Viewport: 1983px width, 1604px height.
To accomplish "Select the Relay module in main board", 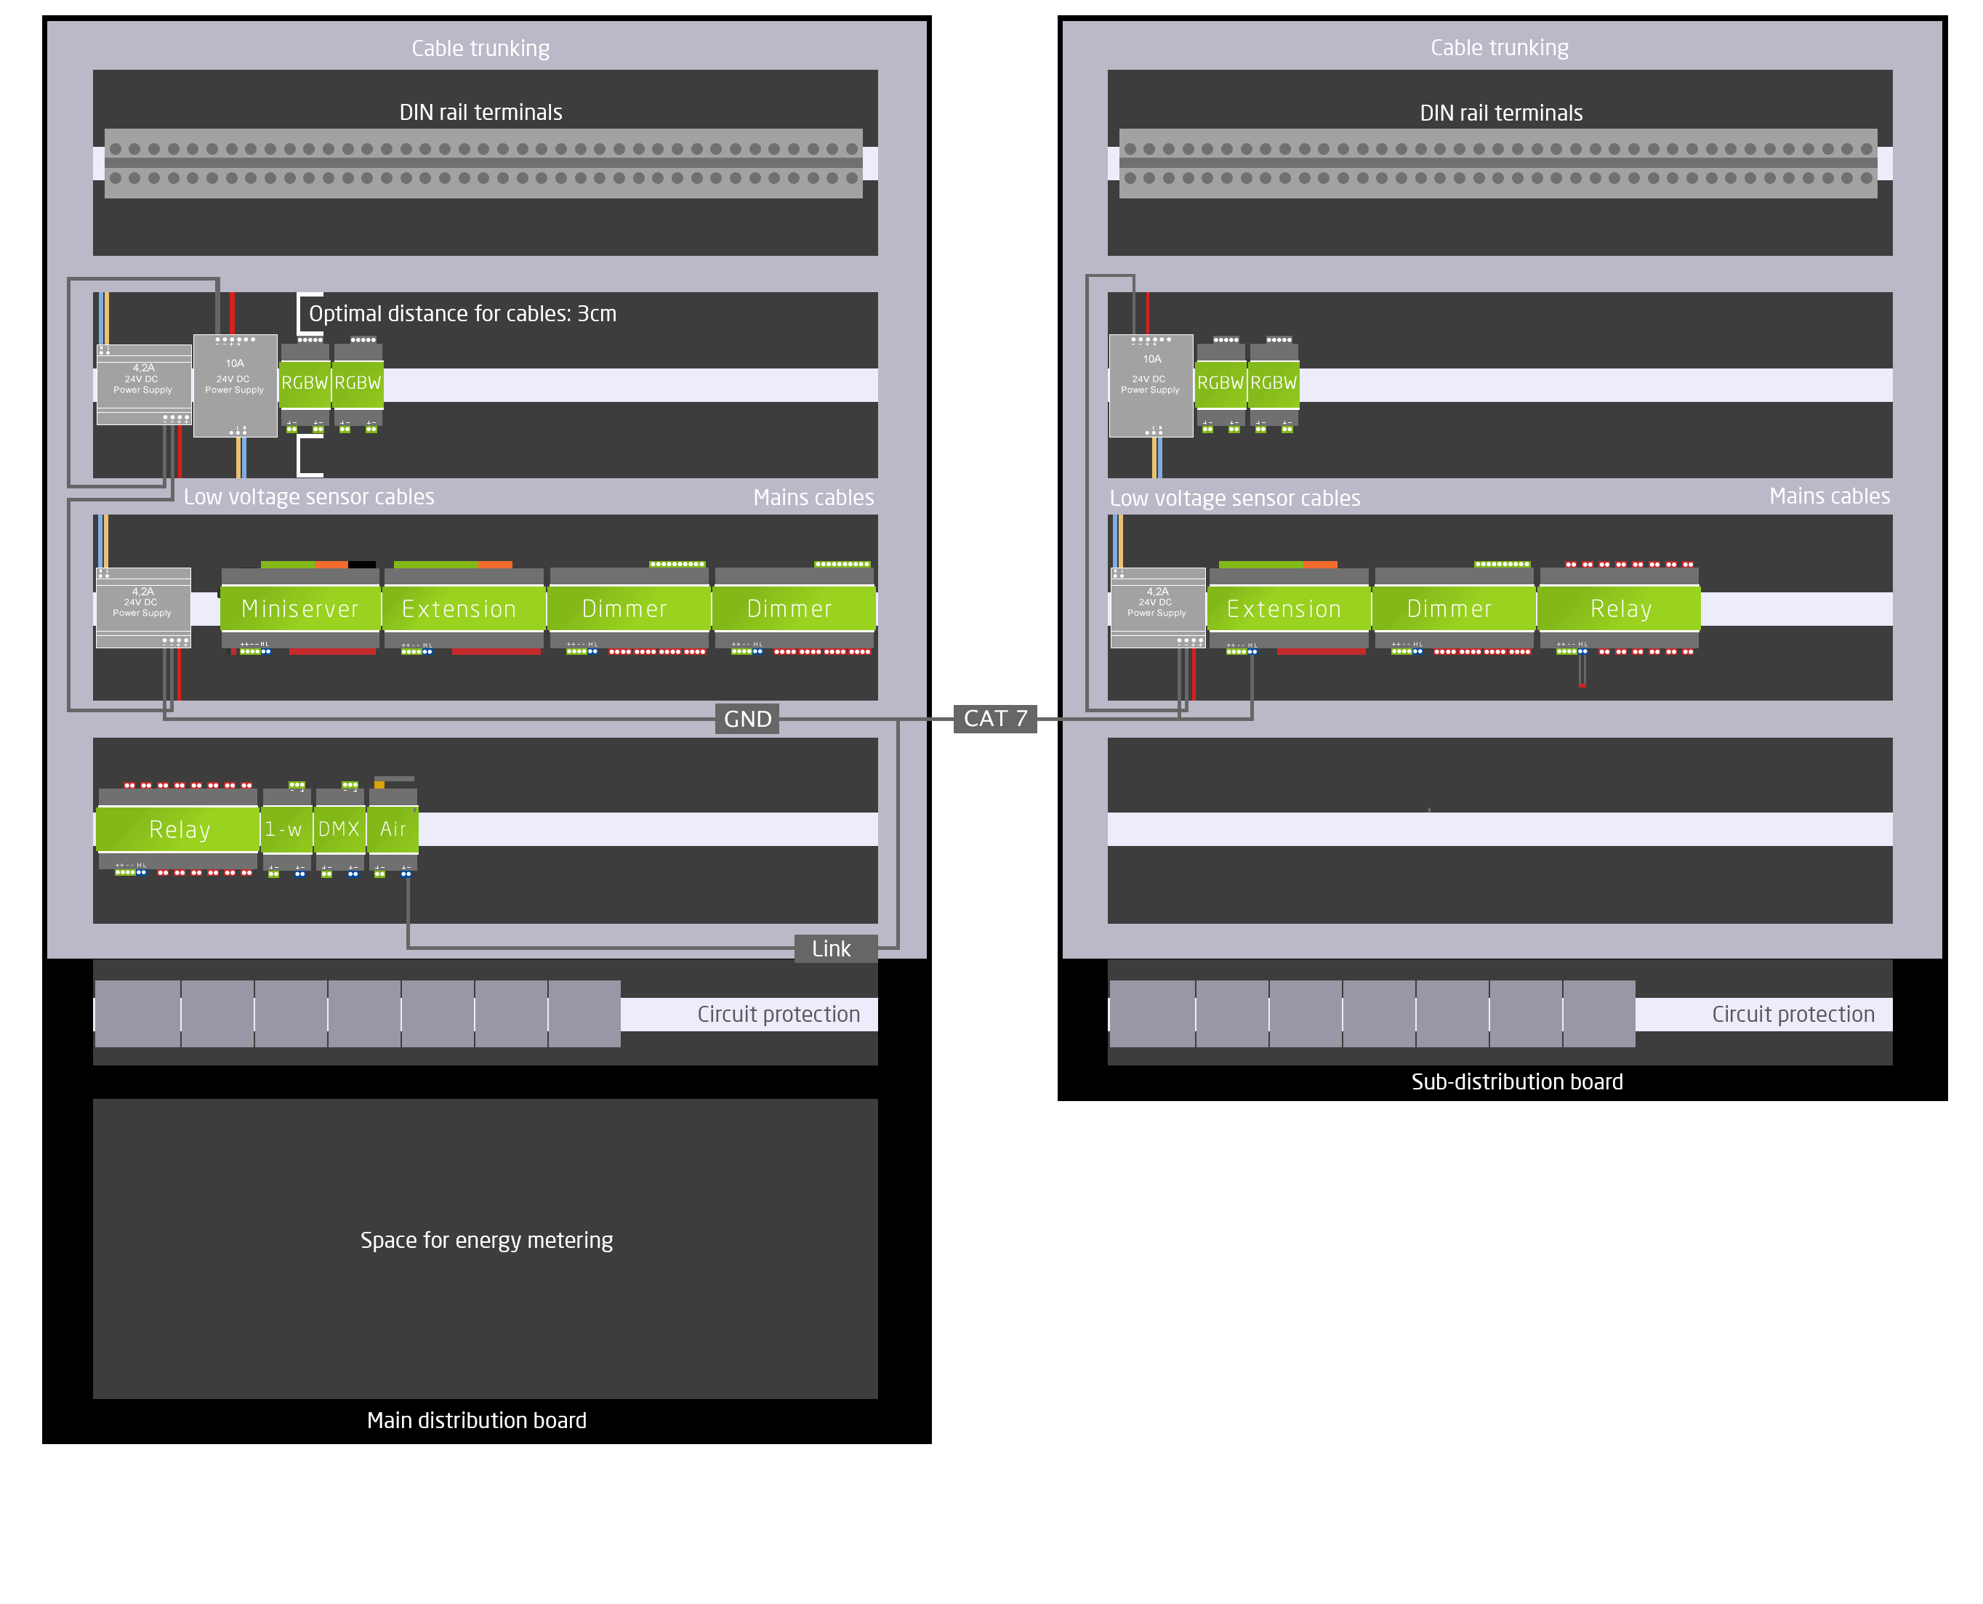I will (180, 829).
